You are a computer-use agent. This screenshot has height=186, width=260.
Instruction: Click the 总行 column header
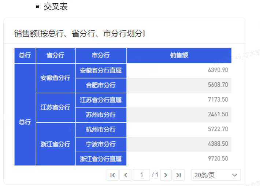point(25,55)
